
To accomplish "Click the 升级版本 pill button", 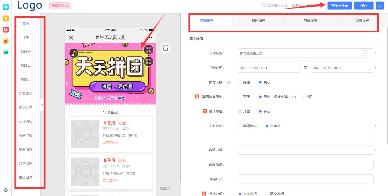I will tap(60, 6).
